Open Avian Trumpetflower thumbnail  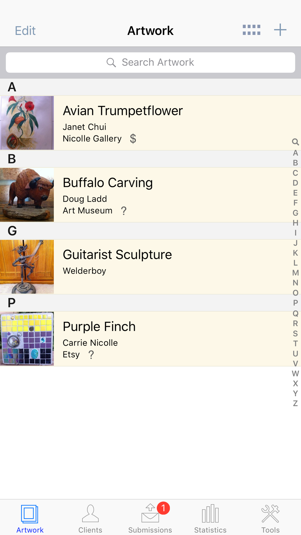tap(27, 123)
